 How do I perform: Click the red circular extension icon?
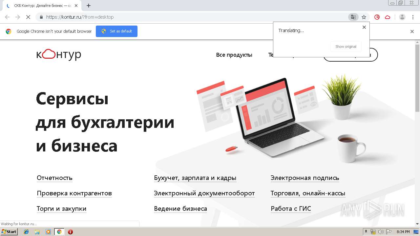(x=377, y=17)
